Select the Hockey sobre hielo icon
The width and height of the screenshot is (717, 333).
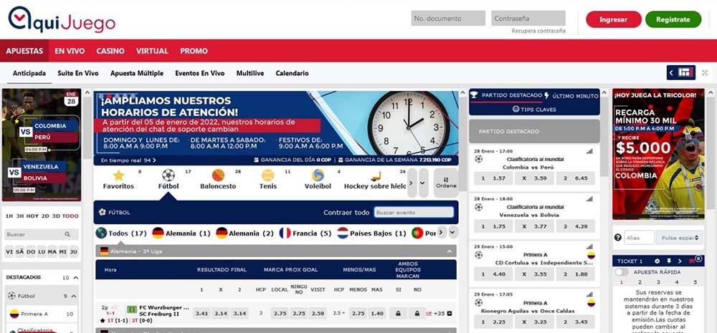click(x=376, y=176)
